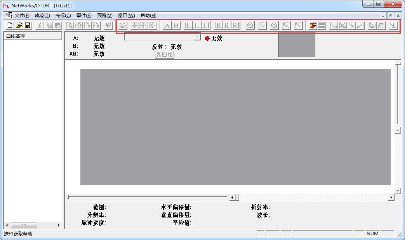The width and height of the screenshot is (405, 240).
Task: Click the context help arrow icon
Action: pyautogui.click(x=108, y=26)
